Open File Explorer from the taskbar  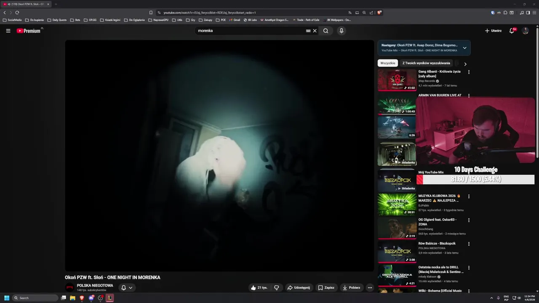tap(72, 298)
